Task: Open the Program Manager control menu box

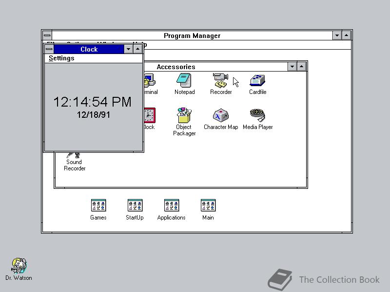Action: (x=47, y=36)
